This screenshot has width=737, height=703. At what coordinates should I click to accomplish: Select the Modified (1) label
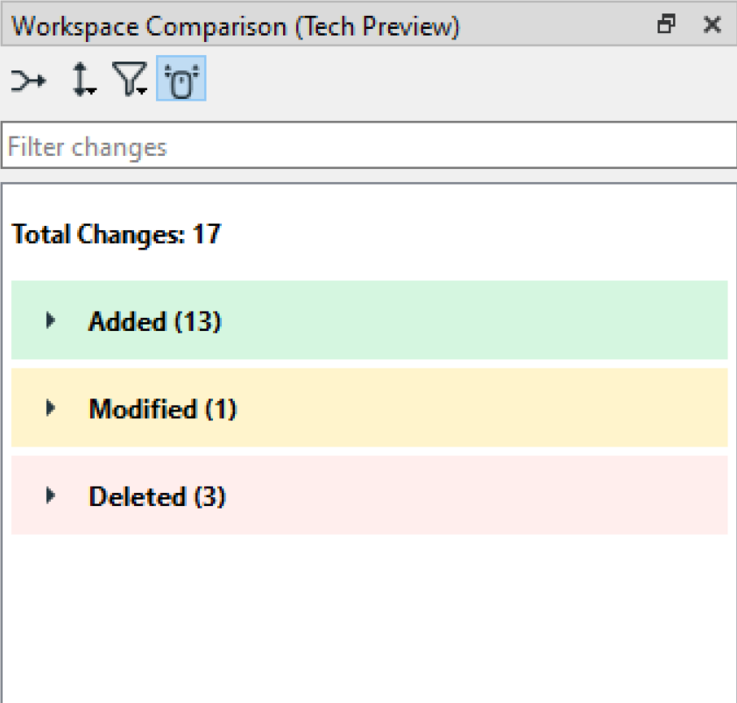point(162,410)
